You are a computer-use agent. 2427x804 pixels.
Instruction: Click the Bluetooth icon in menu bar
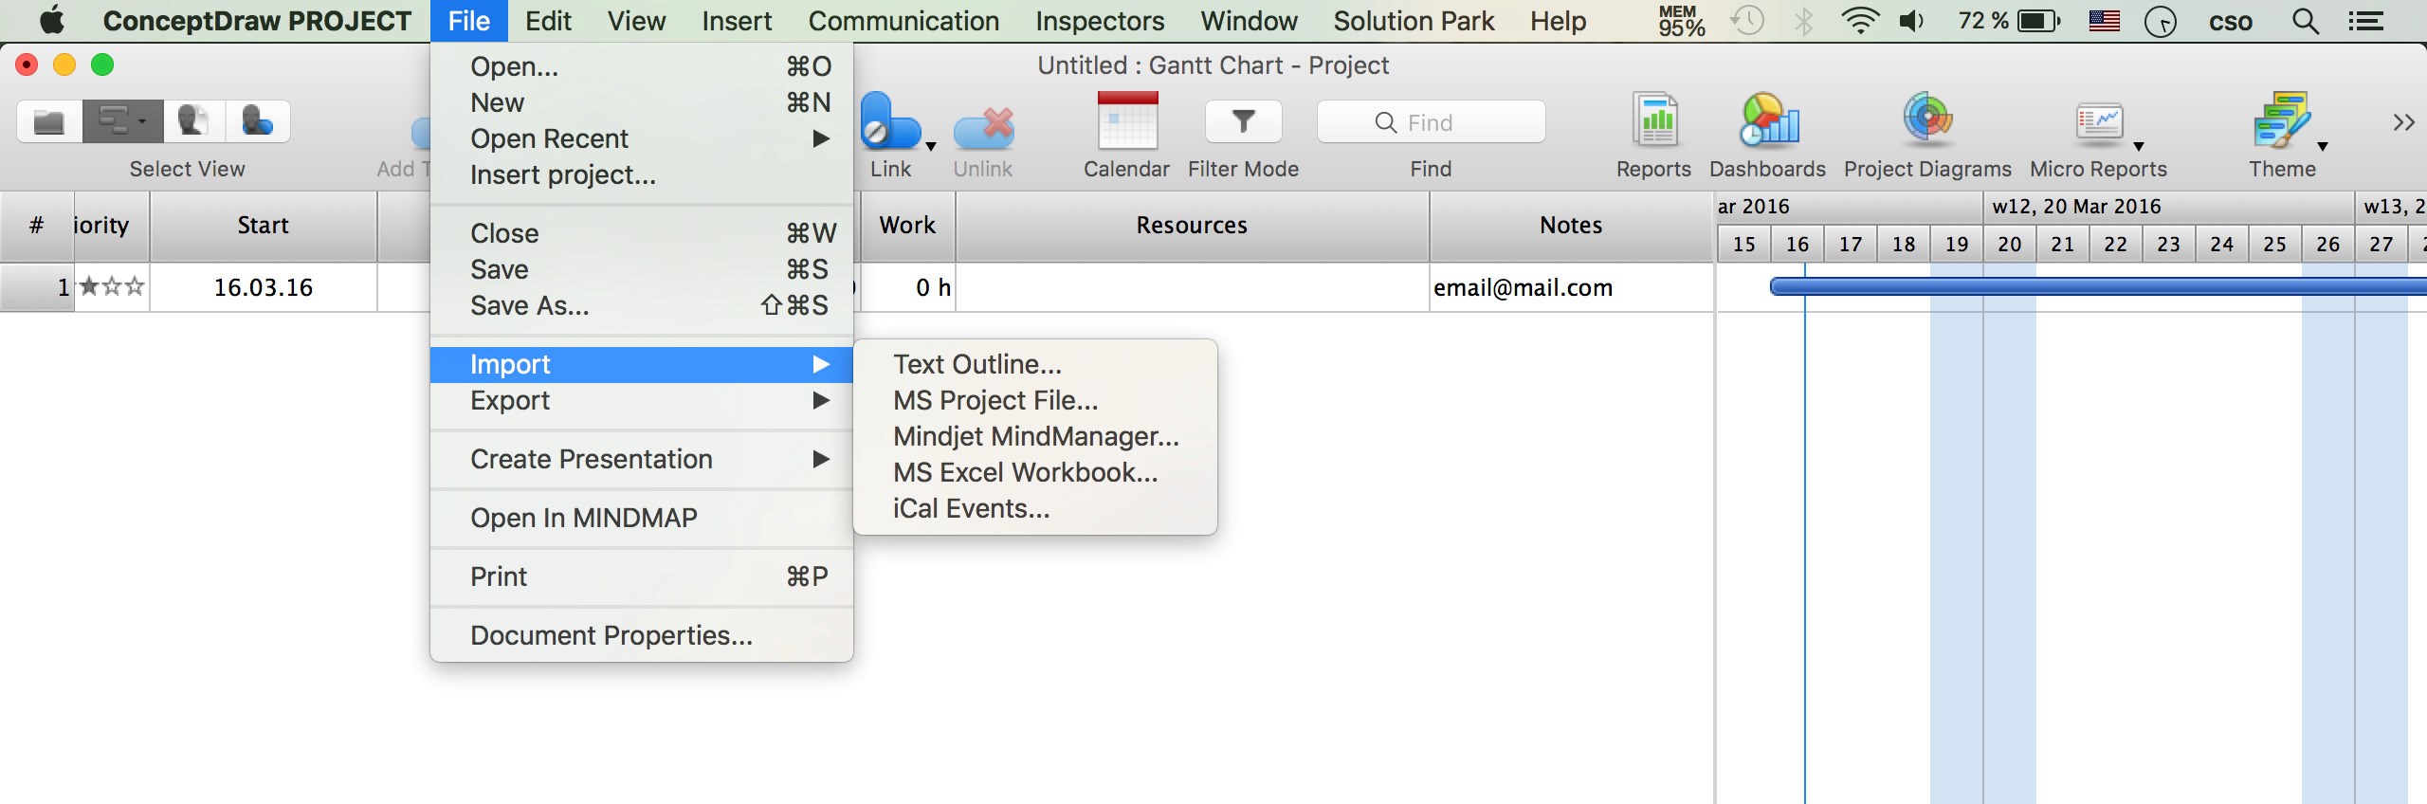1804,21
